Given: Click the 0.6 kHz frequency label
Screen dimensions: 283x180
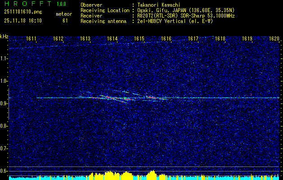Looking at the screenshot, I should pos(4,171).
